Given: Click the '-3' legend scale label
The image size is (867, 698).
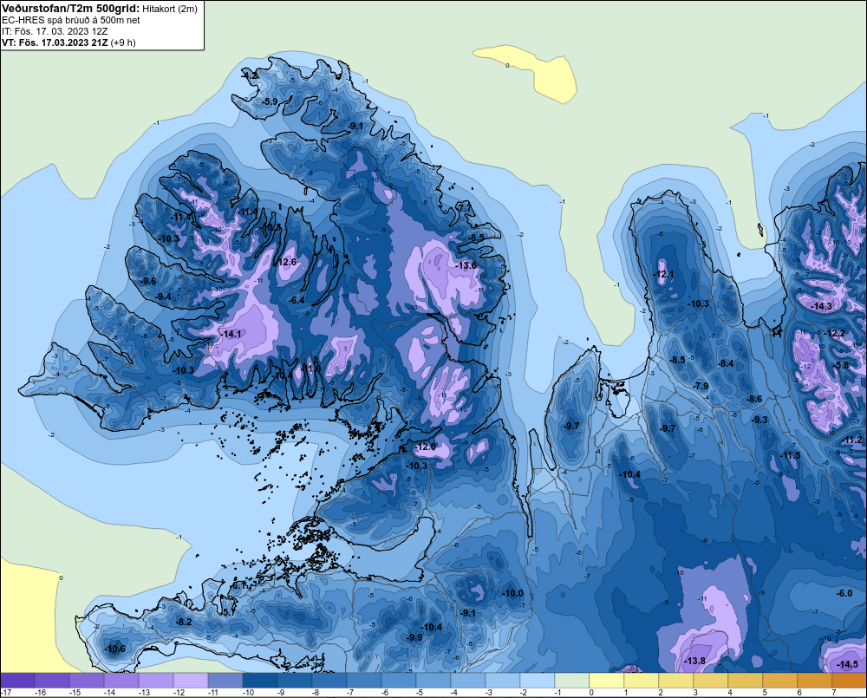Looking at the screenshot, I should pyautogui.click(x=491, y=693).
